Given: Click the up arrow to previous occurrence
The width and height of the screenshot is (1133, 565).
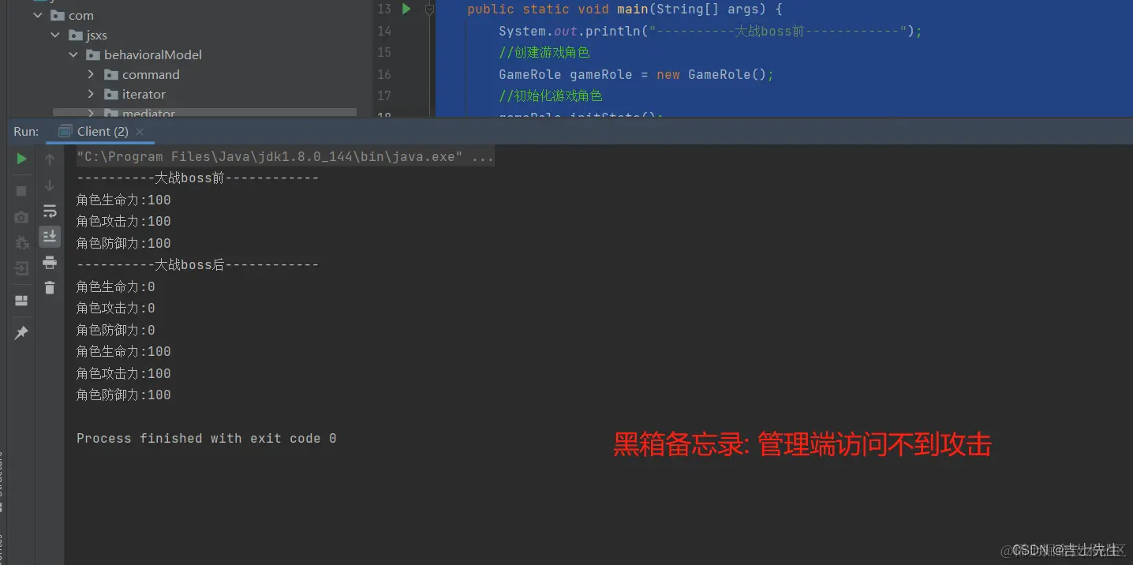Looking at the screenshot, I should point(50,159).
